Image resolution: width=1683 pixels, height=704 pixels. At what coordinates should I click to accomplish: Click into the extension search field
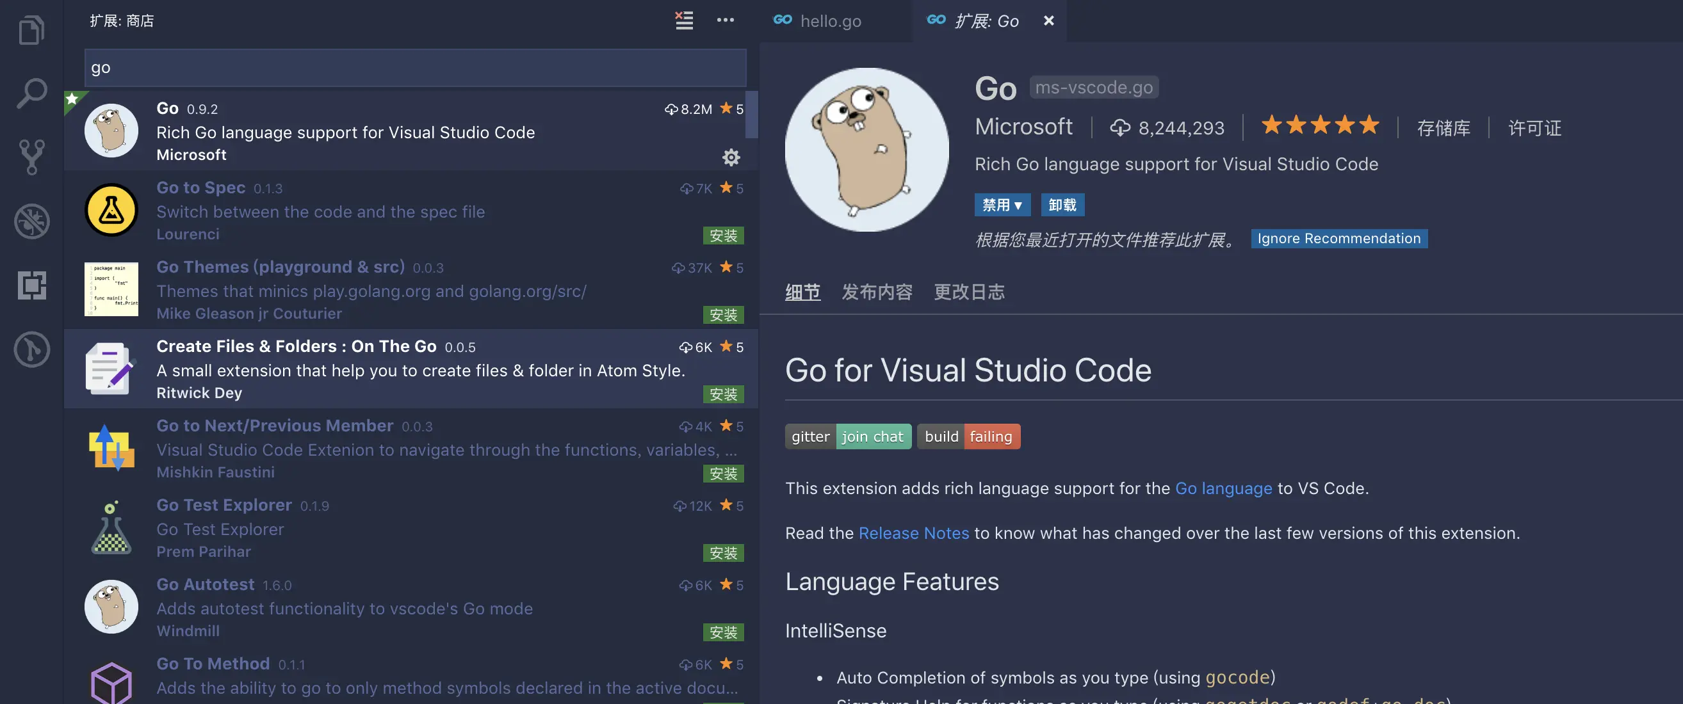click(415, 68)
